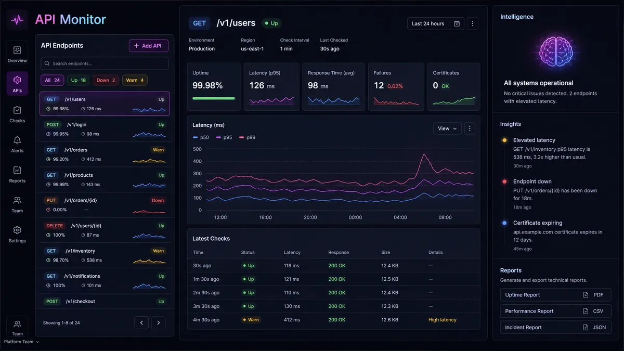Screen dimensions: 624x351
Task: Select the DELETE /v1/users/{id} endpoint row
Action: pyautogui.click(x=105, y=230)
